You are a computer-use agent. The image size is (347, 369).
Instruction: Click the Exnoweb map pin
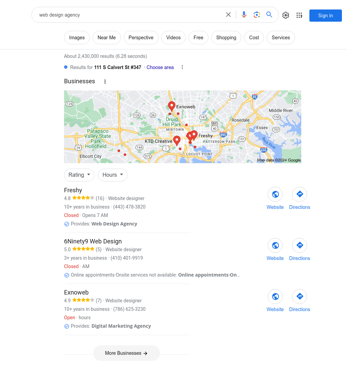tap(171, 106)
